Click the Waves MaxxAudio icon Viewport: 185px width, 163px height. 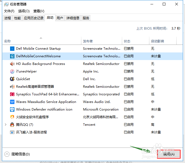[12, 102]
